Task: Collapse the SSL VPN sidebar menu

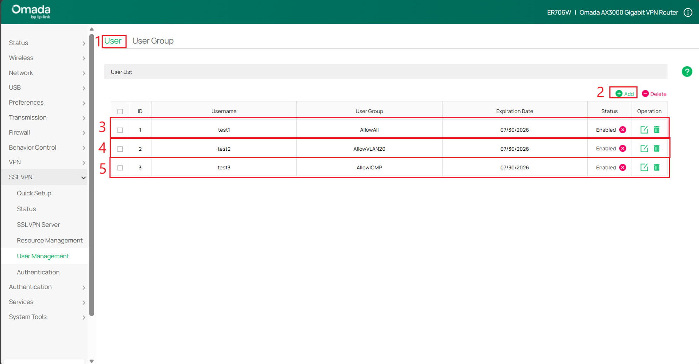Action: click(45, 177)
